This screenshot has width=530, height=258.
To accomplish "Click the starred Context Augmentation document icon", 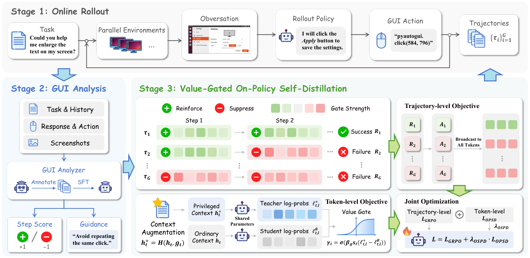I will click(161, 208).
